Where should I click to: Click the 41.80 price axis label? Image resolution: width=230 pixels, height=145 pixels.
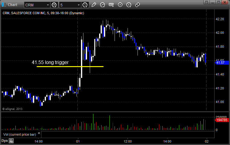(x=220, y=47)
